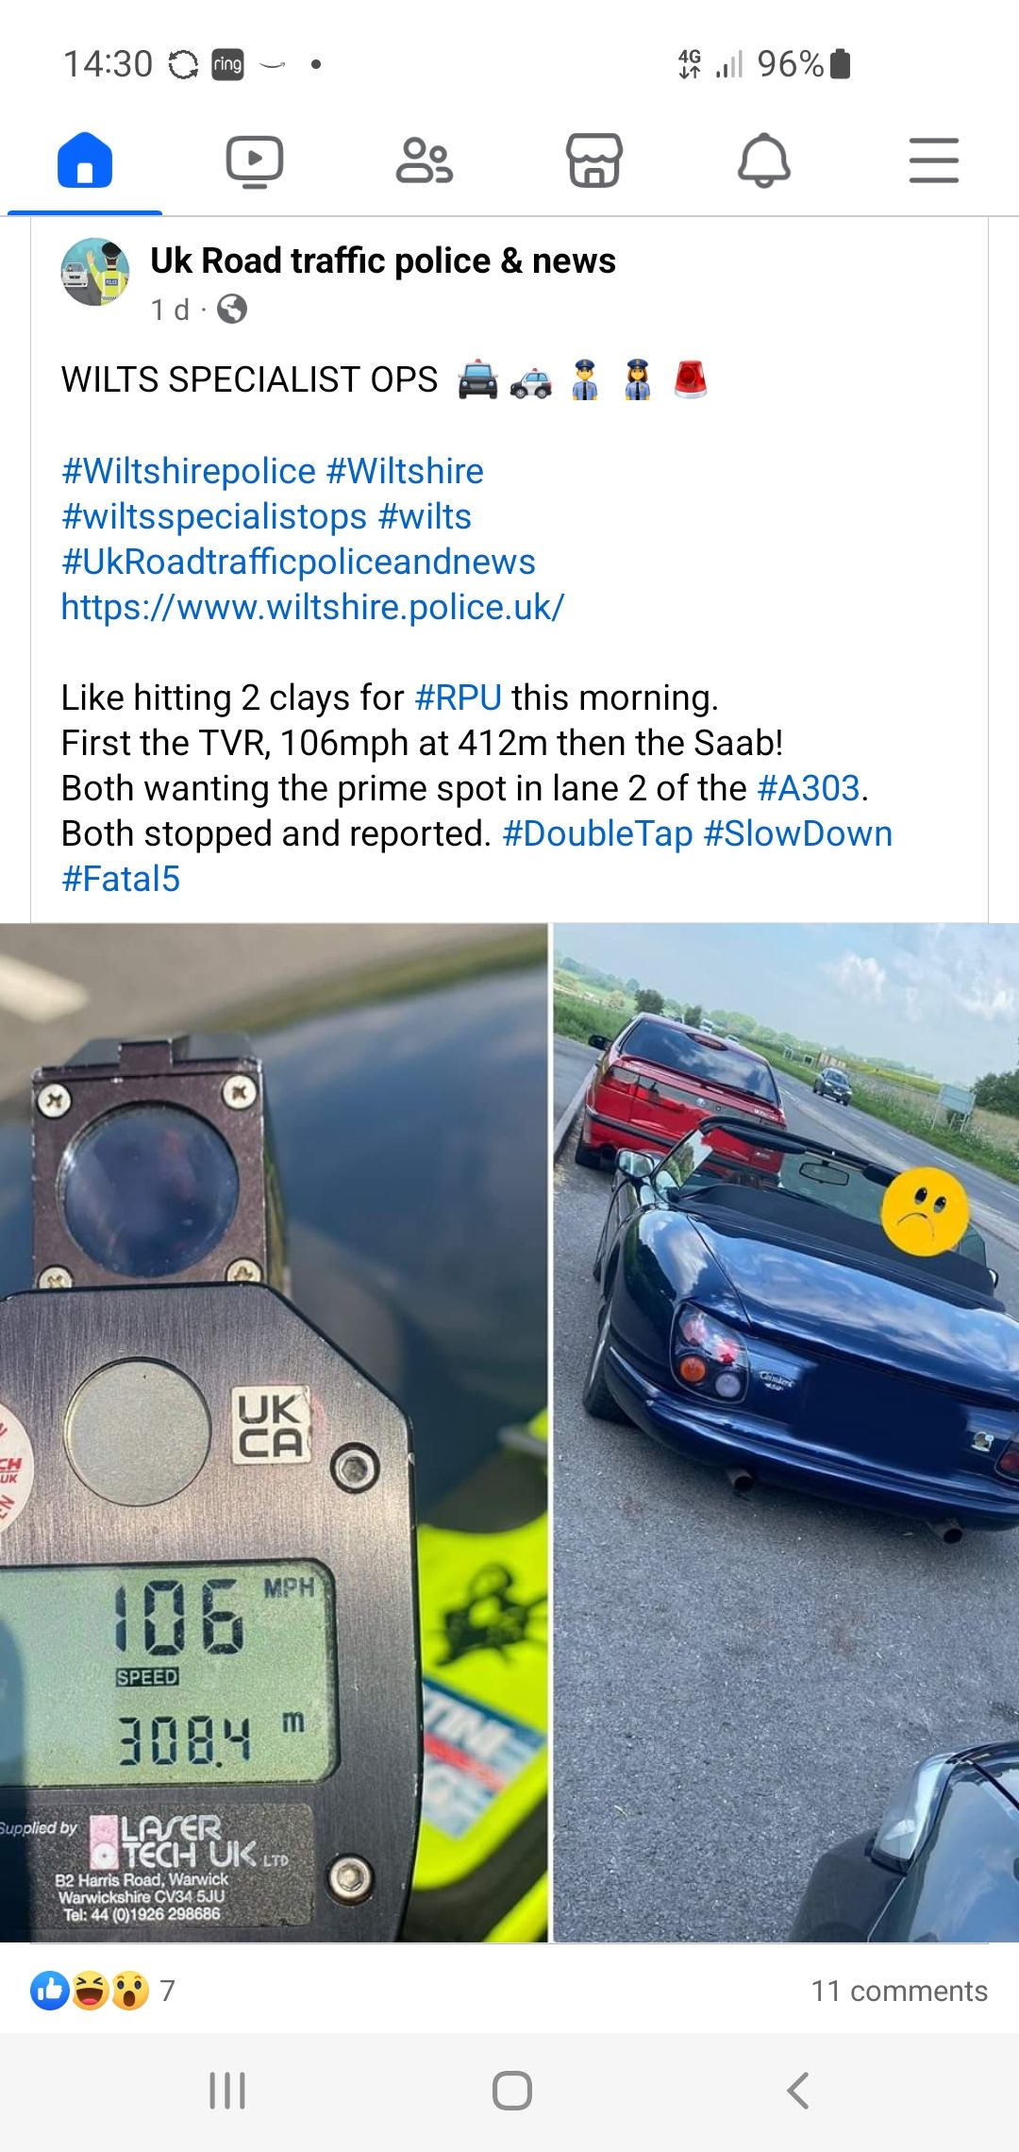Open the 11 comments
Viewport: 1019px width, 2152px height.
[899, 1991]
